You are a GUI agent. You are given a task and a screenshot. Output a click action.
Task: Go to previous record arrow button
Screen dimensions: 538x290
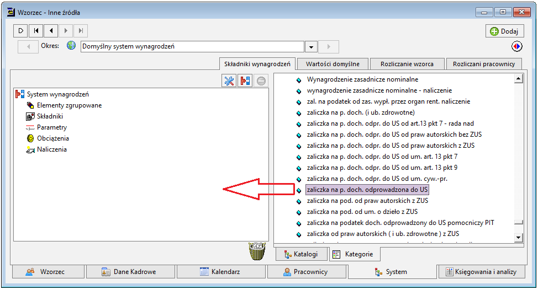click(x=51, y=31)
